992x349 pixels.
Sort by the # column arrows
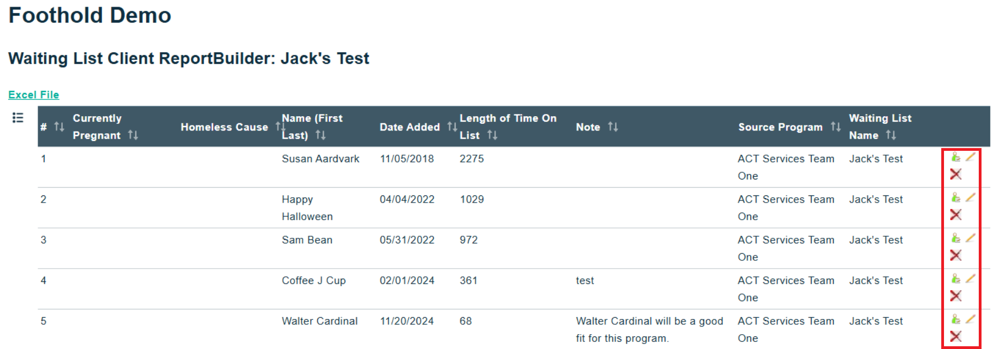59,127
